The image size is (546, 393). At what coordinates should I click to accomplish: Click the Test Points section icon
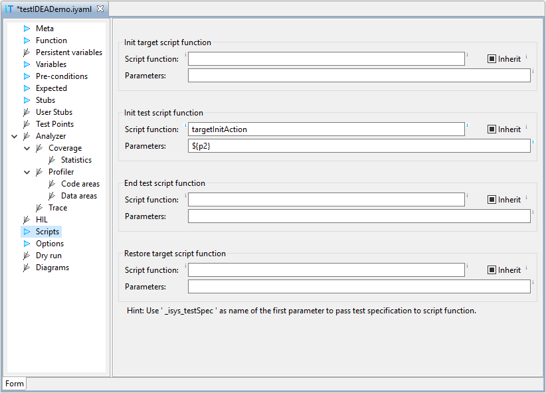pyautogui.click(x=27, y=124)
